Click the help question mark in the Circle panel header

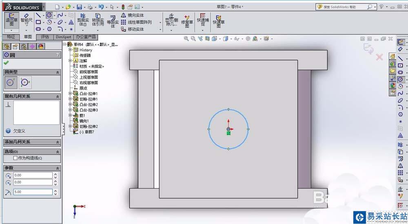pos(58,55)
